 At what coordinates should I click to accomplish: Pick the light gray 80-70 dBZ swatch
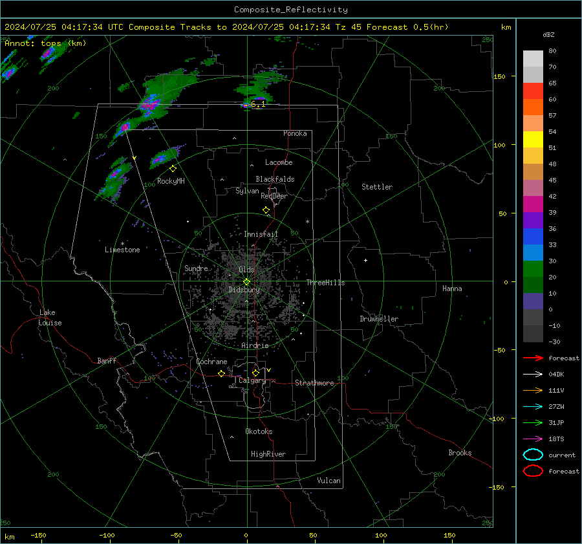click(x=533, y=59)
